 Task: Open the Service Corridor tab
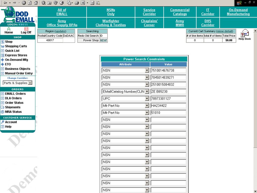pyautogui.click(x=149, y=12)
